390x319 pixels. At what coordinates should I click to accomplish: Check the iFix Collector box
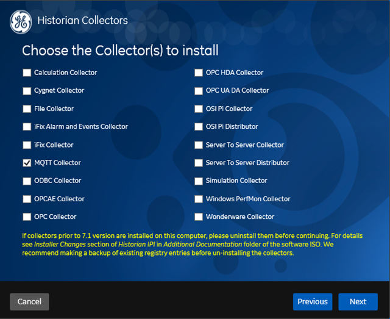click(x=27, y=145)
